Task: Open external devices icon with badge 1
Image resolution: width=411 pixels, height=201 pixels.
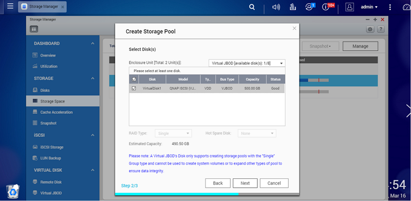Action: point(309,7)
